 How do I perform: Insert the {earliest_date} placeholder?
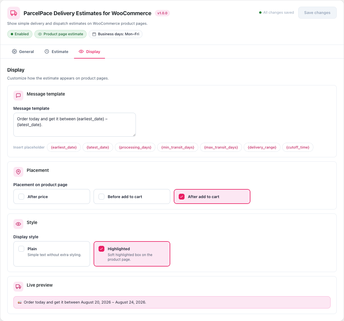[64, 147]
